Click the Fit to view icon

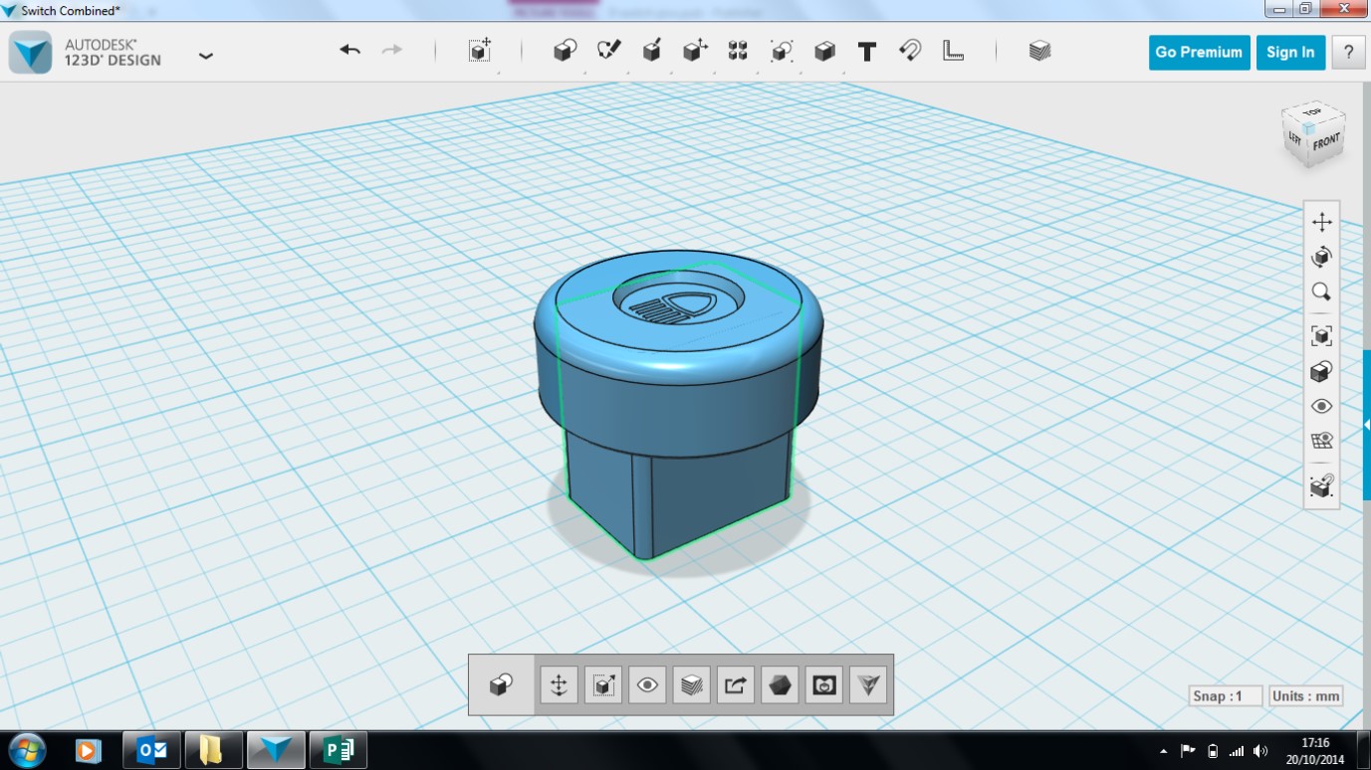point(1321,336)
